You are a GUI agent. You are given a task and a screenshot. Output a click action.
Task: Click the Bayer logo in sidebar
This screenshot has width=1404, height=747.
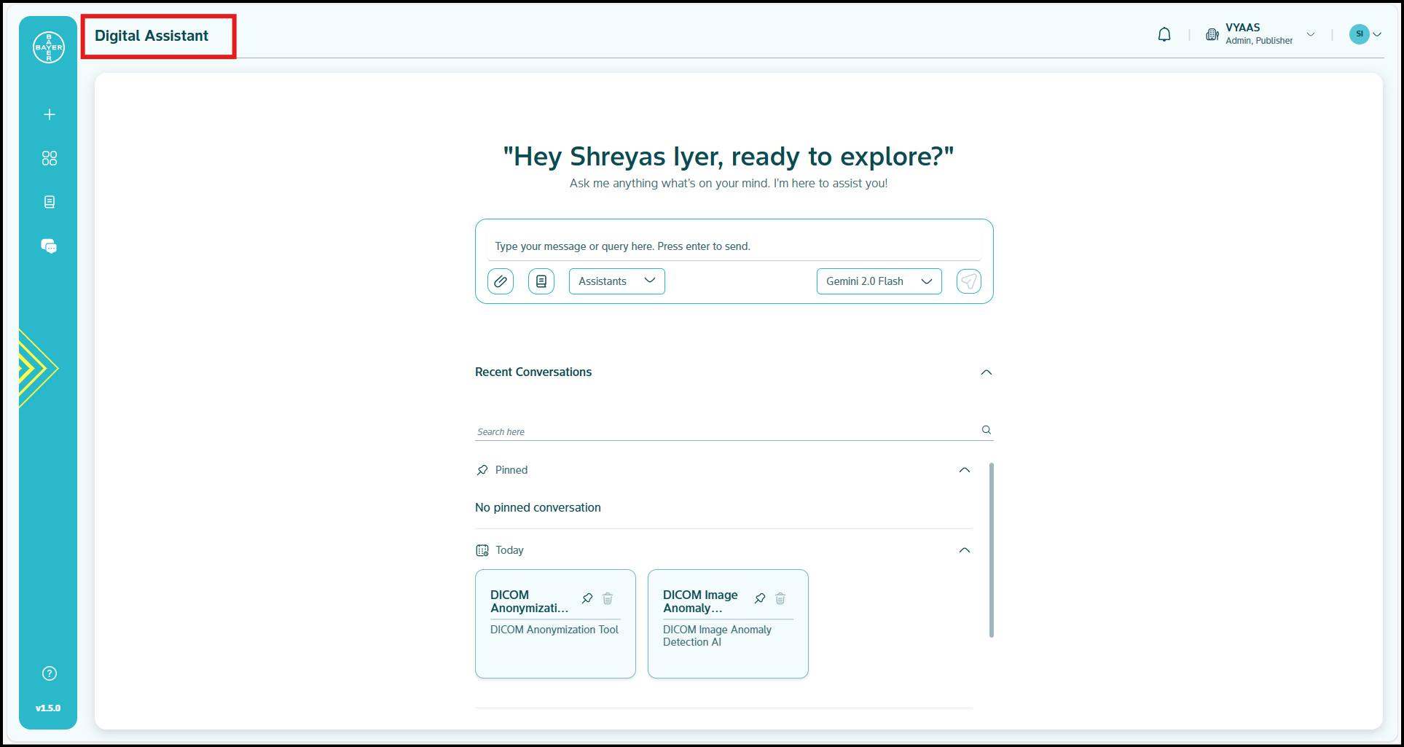tap(49, 47)
